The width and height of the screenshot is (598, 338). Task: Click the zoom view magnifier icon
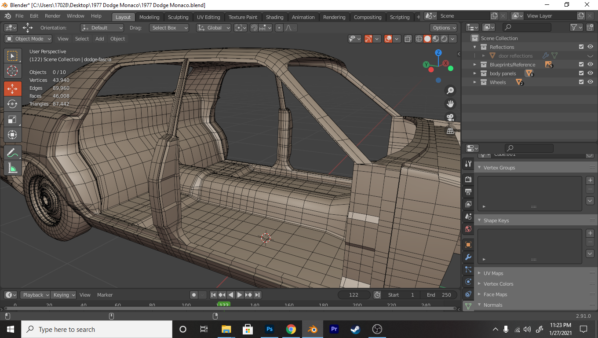(450, 91)
